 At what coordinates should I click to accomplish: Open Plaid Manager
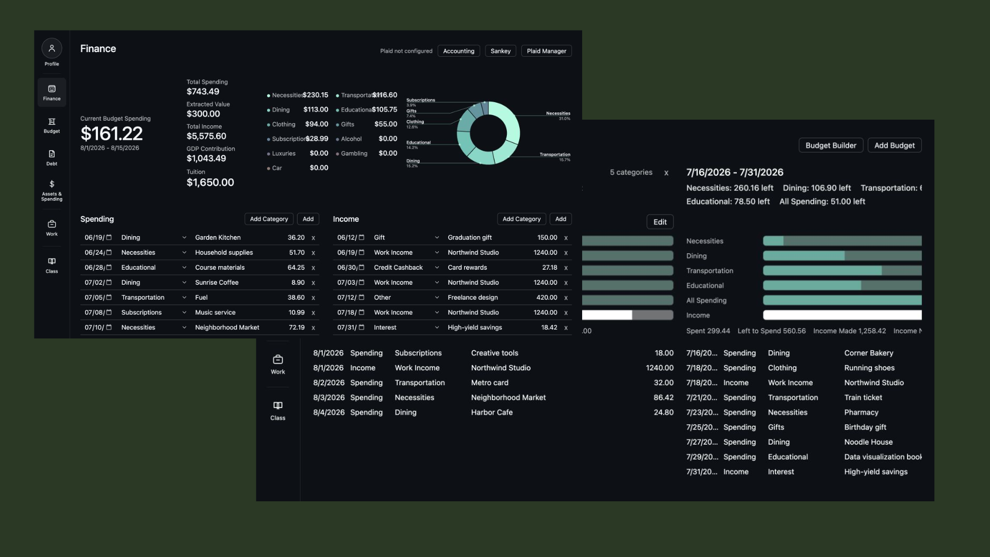coord(546,51)
